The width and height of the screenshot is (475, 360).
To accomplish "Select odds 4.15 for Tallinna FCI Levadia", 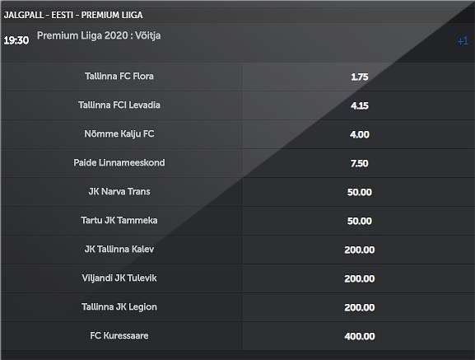I will (359, 105).
